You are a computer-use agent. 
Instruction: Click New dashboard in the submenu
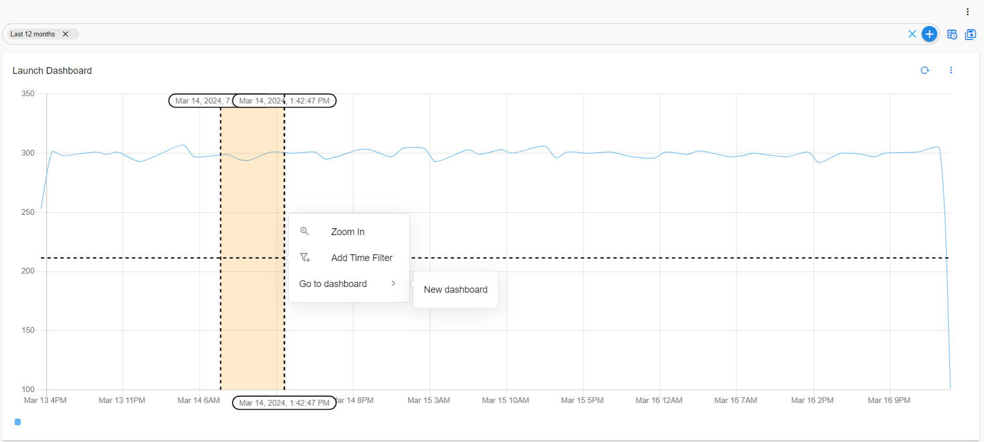coord(455,290)
